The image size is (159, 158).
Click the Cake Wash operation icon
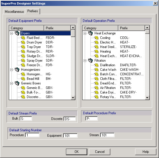click(x=96, y=70)
